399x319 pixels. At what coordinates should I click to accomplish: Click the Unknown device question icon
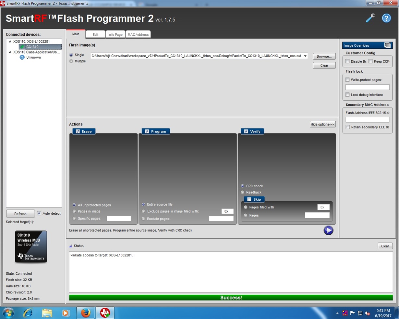(22, 57)
